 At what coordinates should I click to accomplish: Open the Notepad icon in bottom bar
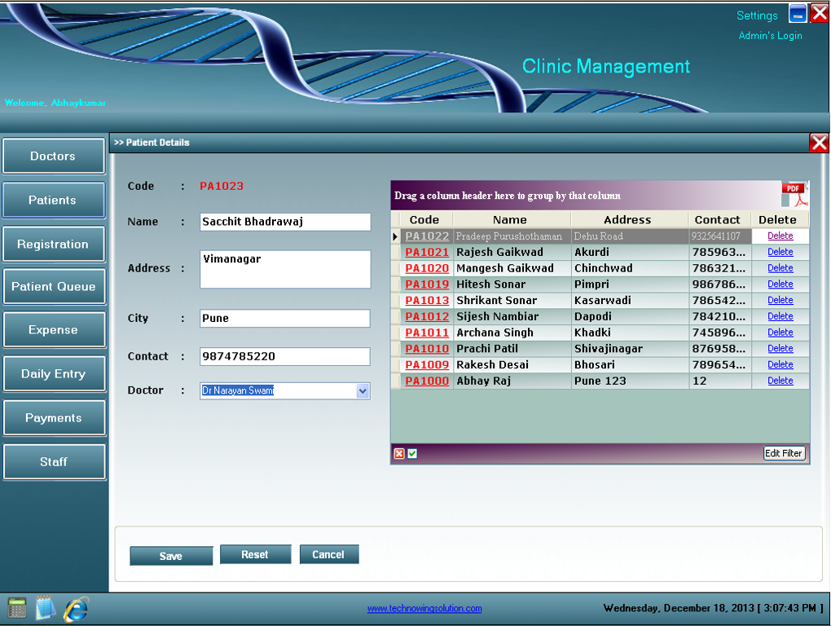click(x=46, y=608)
